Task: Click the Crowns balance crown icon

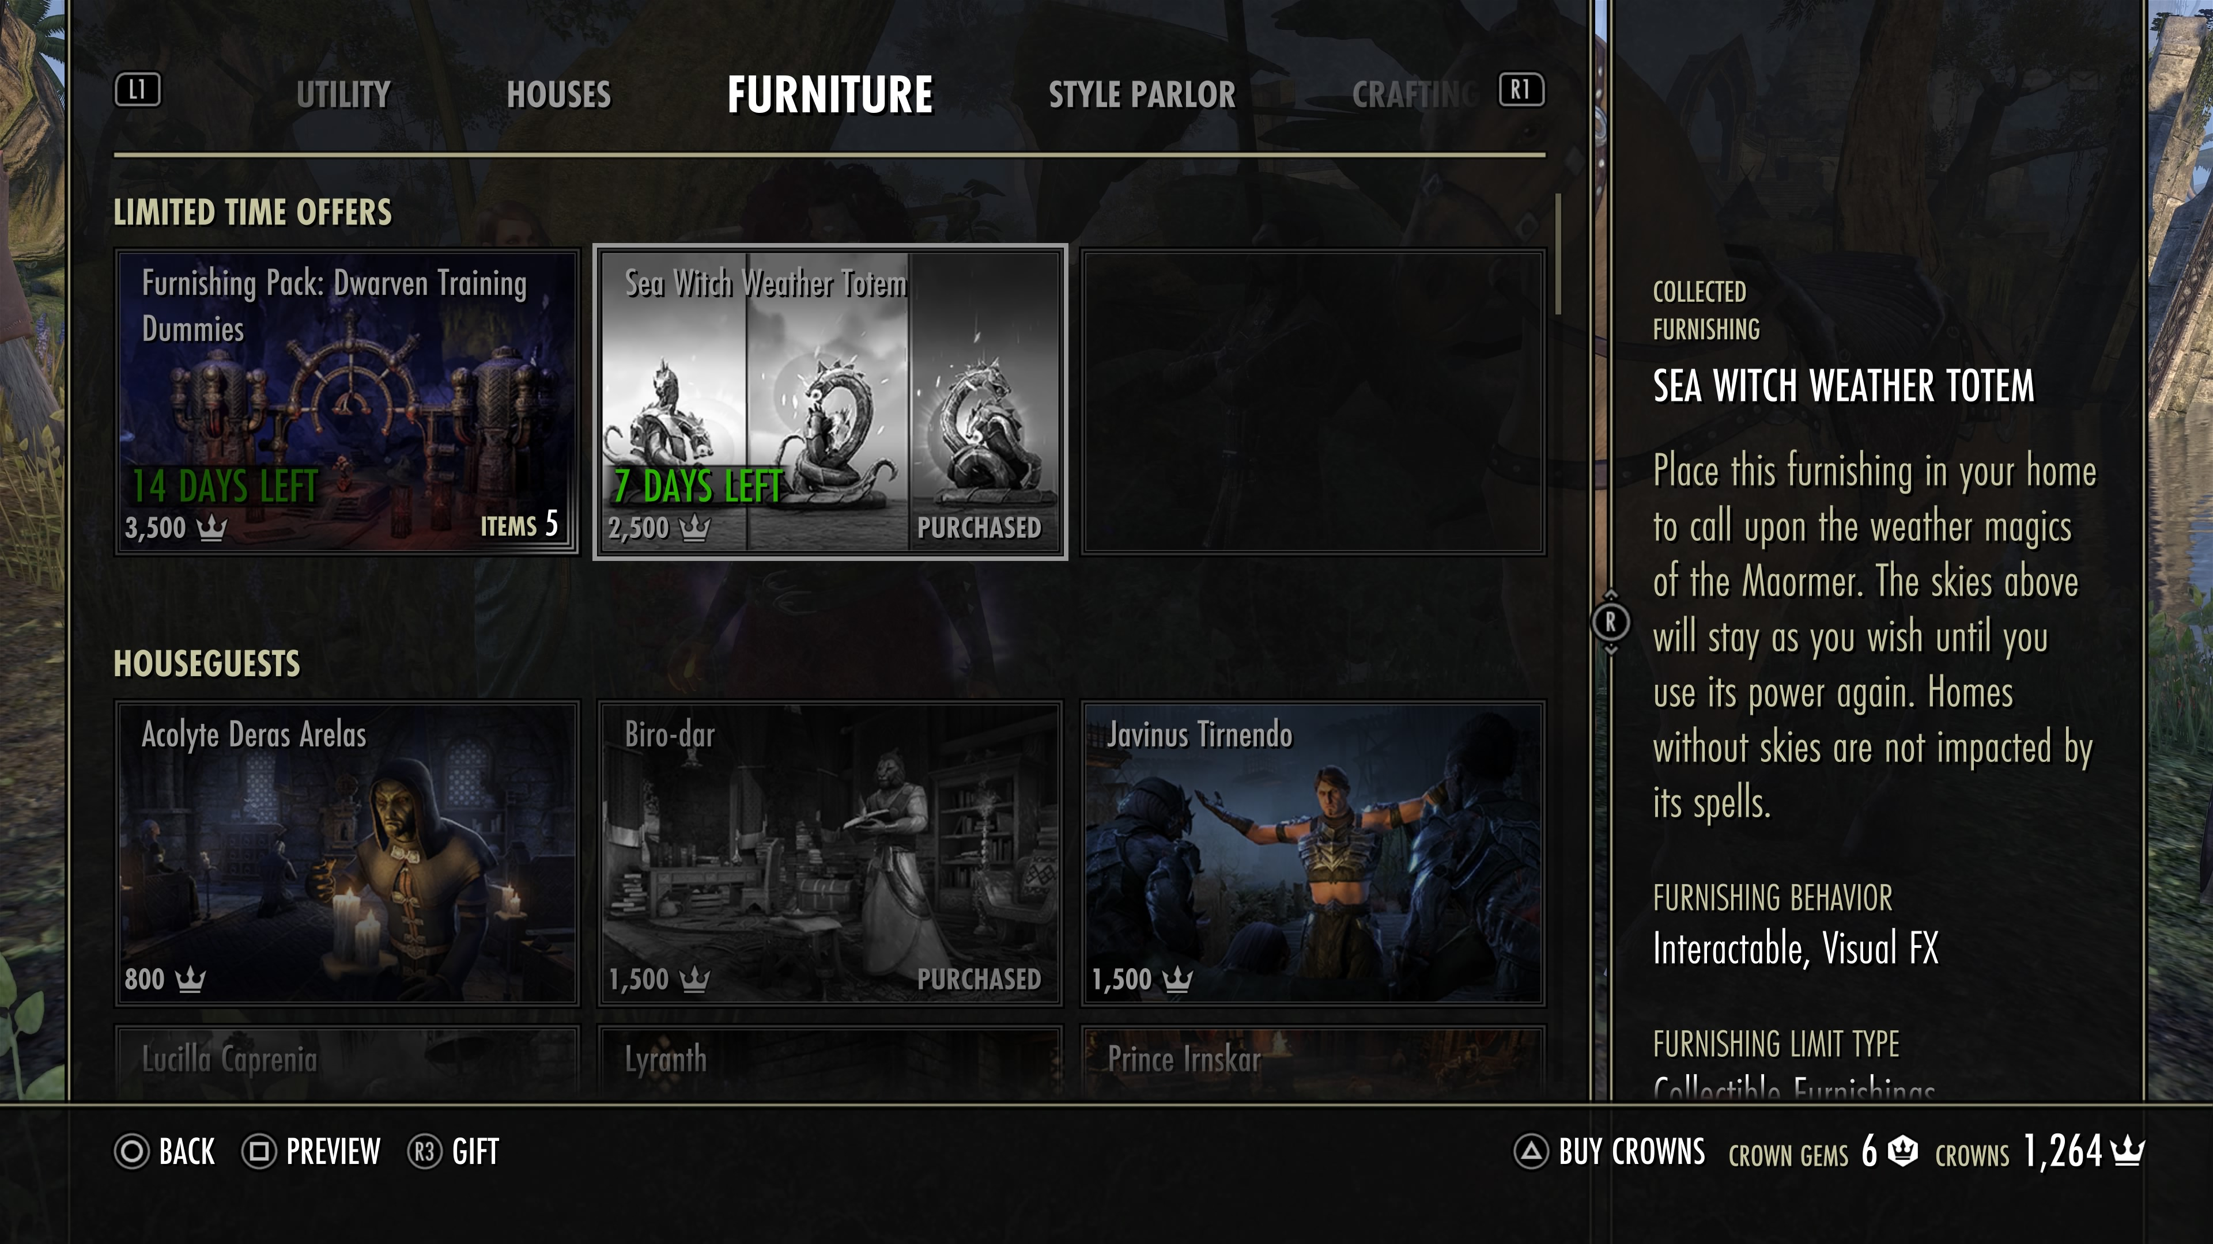Action: click(2127, 1151)
